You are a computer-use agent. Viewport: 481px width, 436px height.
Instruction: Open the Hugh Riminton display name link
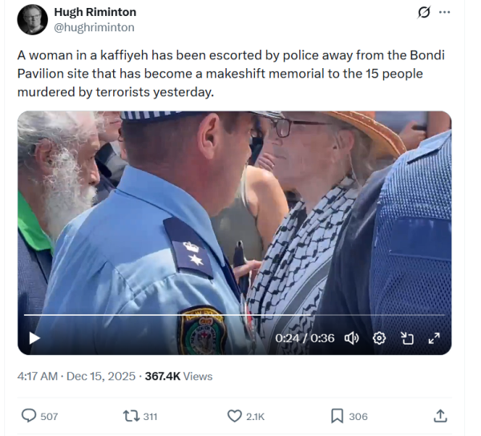95,12
